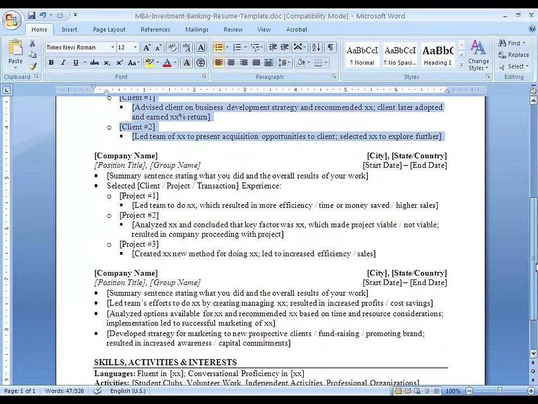The height and width of the screenshot is (404, 538).
Task: Show paragraph marks and hidden symbols
Action: 330,47
